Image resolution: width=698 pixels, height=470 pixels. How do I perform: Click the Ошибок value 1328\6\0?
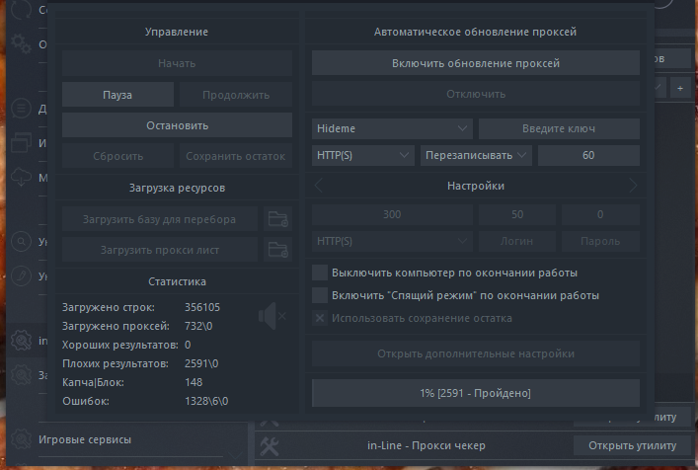point(206,401)
